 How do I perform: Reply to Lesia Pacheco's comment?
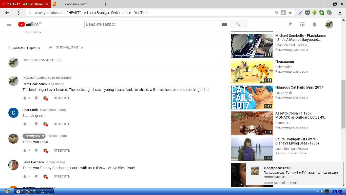[62, 176]
